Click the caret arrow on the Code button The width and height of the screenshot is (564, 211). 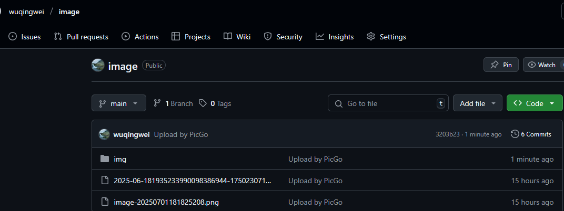(552, 103)
